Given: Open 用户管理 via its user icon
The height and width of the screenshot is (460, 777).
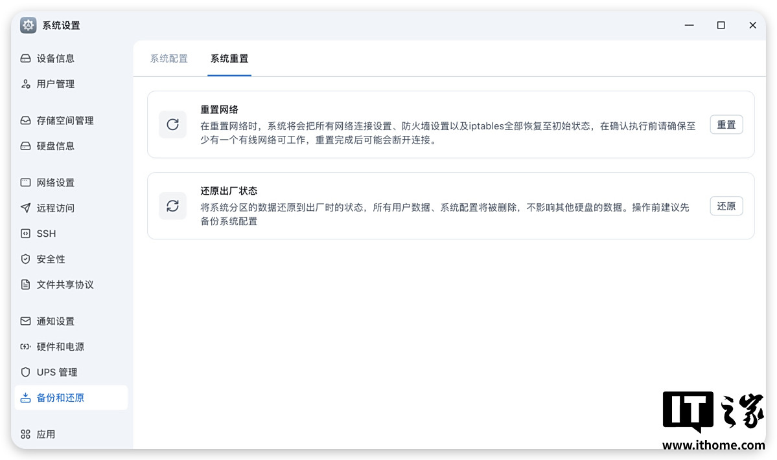Looking at the screenshot, I should (25, 84).
